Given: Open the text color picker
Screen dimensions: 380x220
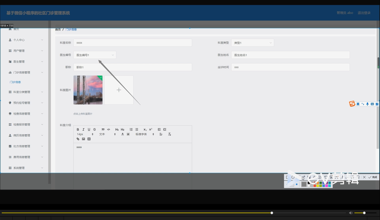Looking at the screenshot, I should pos(123,134).
